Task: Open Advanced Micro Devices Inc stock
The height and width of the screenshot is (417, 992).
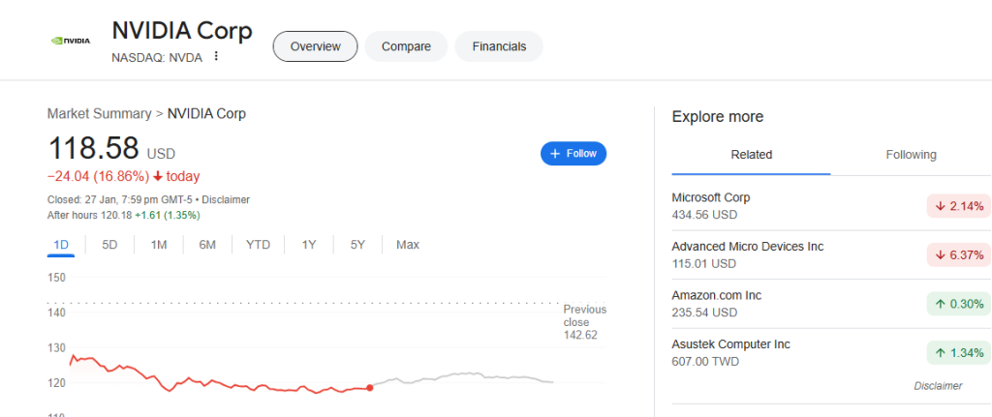Action: point(831,254)
